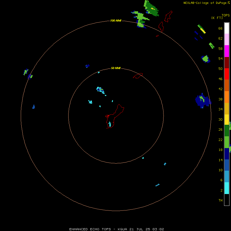The image size is (231, 231).
Task: Click the '10' legend value
Action: (220, 170)
